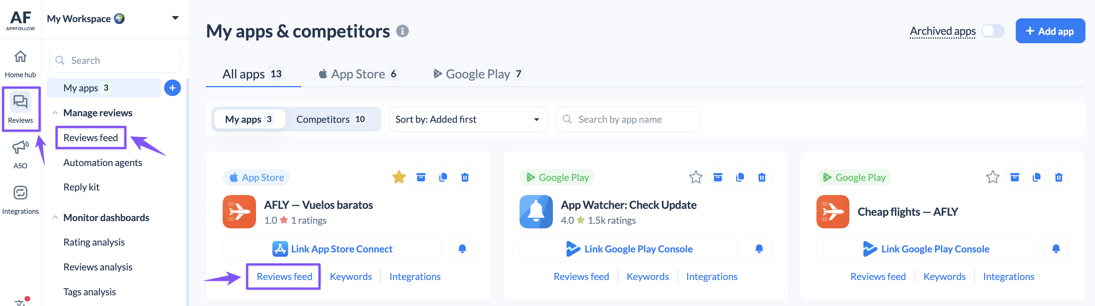Open the Sort by: Added first dropdown
This screenshot has height=306, width=1095.
coord(468,119)
